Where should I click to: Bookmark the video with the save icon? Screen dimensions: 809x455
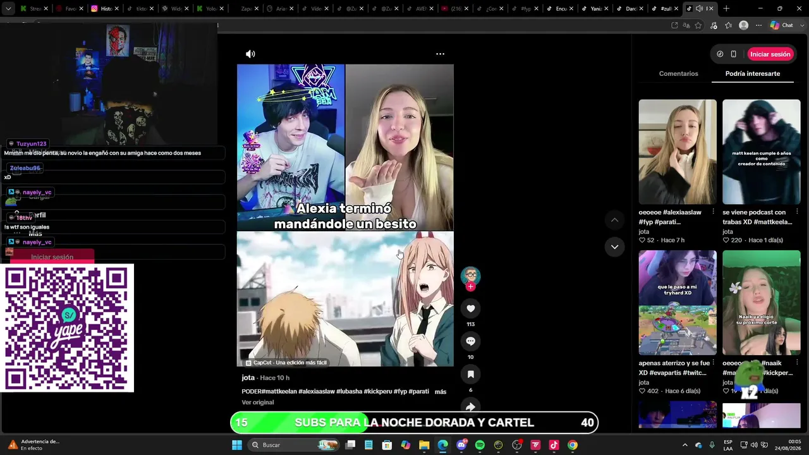coord(470,374)
